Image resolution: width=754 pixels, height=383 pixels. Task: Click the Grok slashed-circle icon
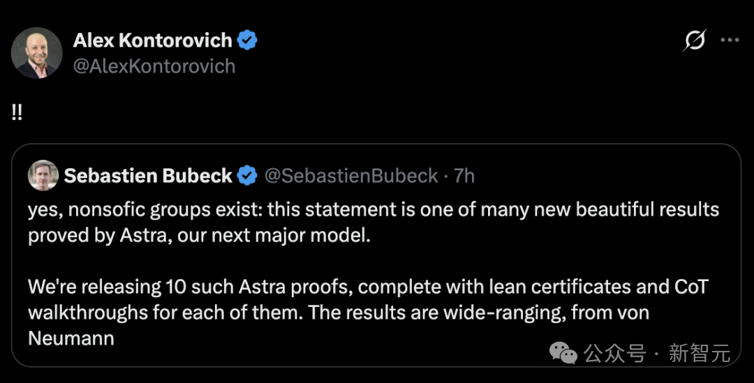coord(695,40)
